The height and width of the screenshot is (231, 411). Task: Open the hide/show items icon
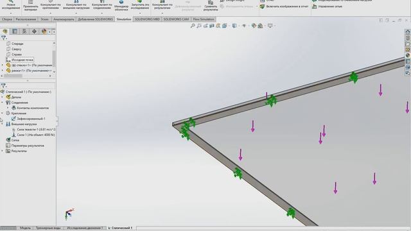coord(244,26)
